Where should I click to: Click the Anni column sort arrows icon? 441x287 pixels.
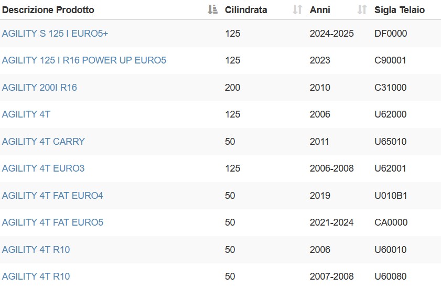coord(362,9)
